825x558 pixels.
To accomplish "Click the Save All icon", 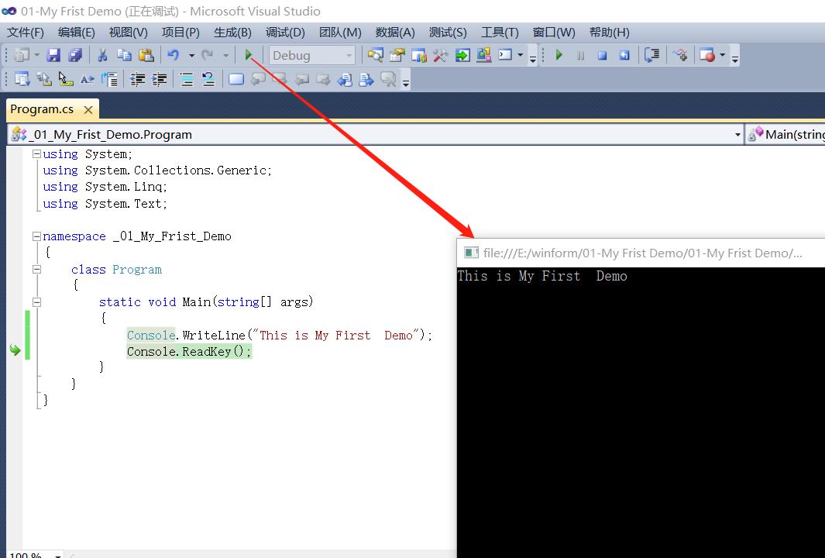I will click(x=75, y=55).
